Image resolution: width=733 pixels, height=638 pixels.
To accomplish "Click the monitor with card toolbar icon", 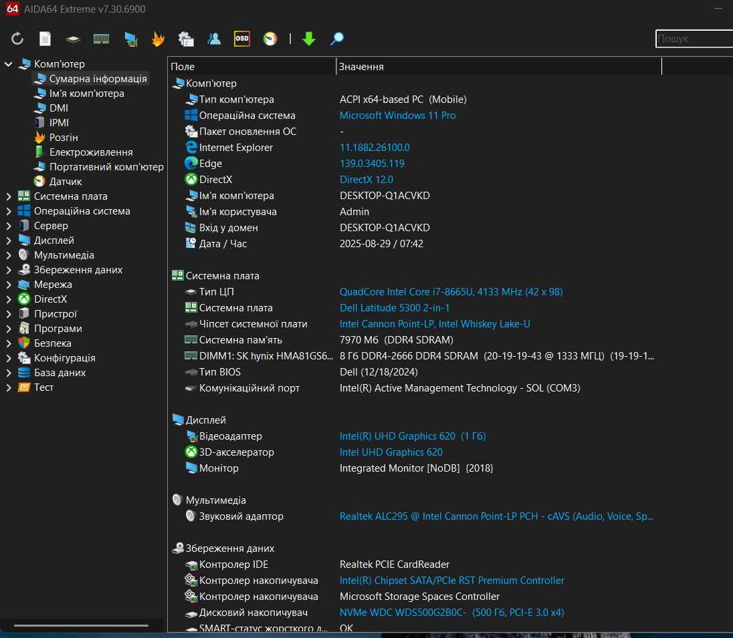I will pyautogui.click(x=130, y=39).
